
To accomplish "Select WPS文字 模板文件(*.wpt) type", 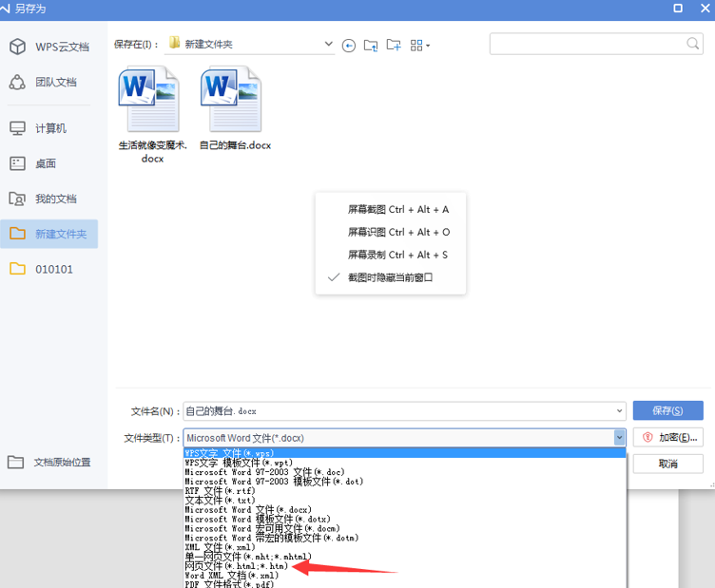I will 404,463.
